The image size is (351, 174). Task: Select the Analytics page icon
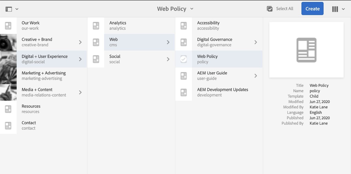click(96, 26)
